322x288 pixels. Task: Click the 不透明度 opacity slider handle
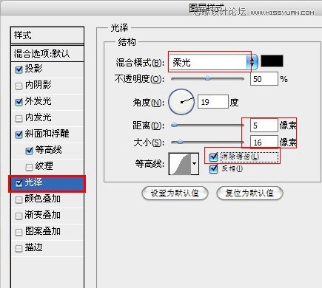207,78
